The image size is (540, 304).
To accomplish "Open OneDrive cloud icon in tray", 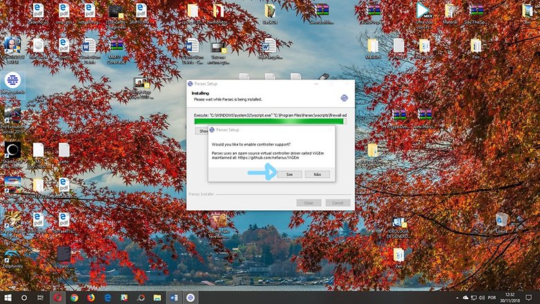I will pos(465,298).
